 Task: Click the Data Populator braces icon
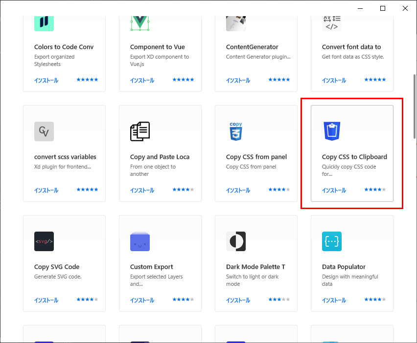pyautogui.click(x=332, y=241)
